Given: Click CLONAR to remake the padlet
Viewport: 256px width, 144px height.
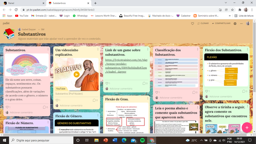Looking at the screenshot, I should (x=203, y=23).
